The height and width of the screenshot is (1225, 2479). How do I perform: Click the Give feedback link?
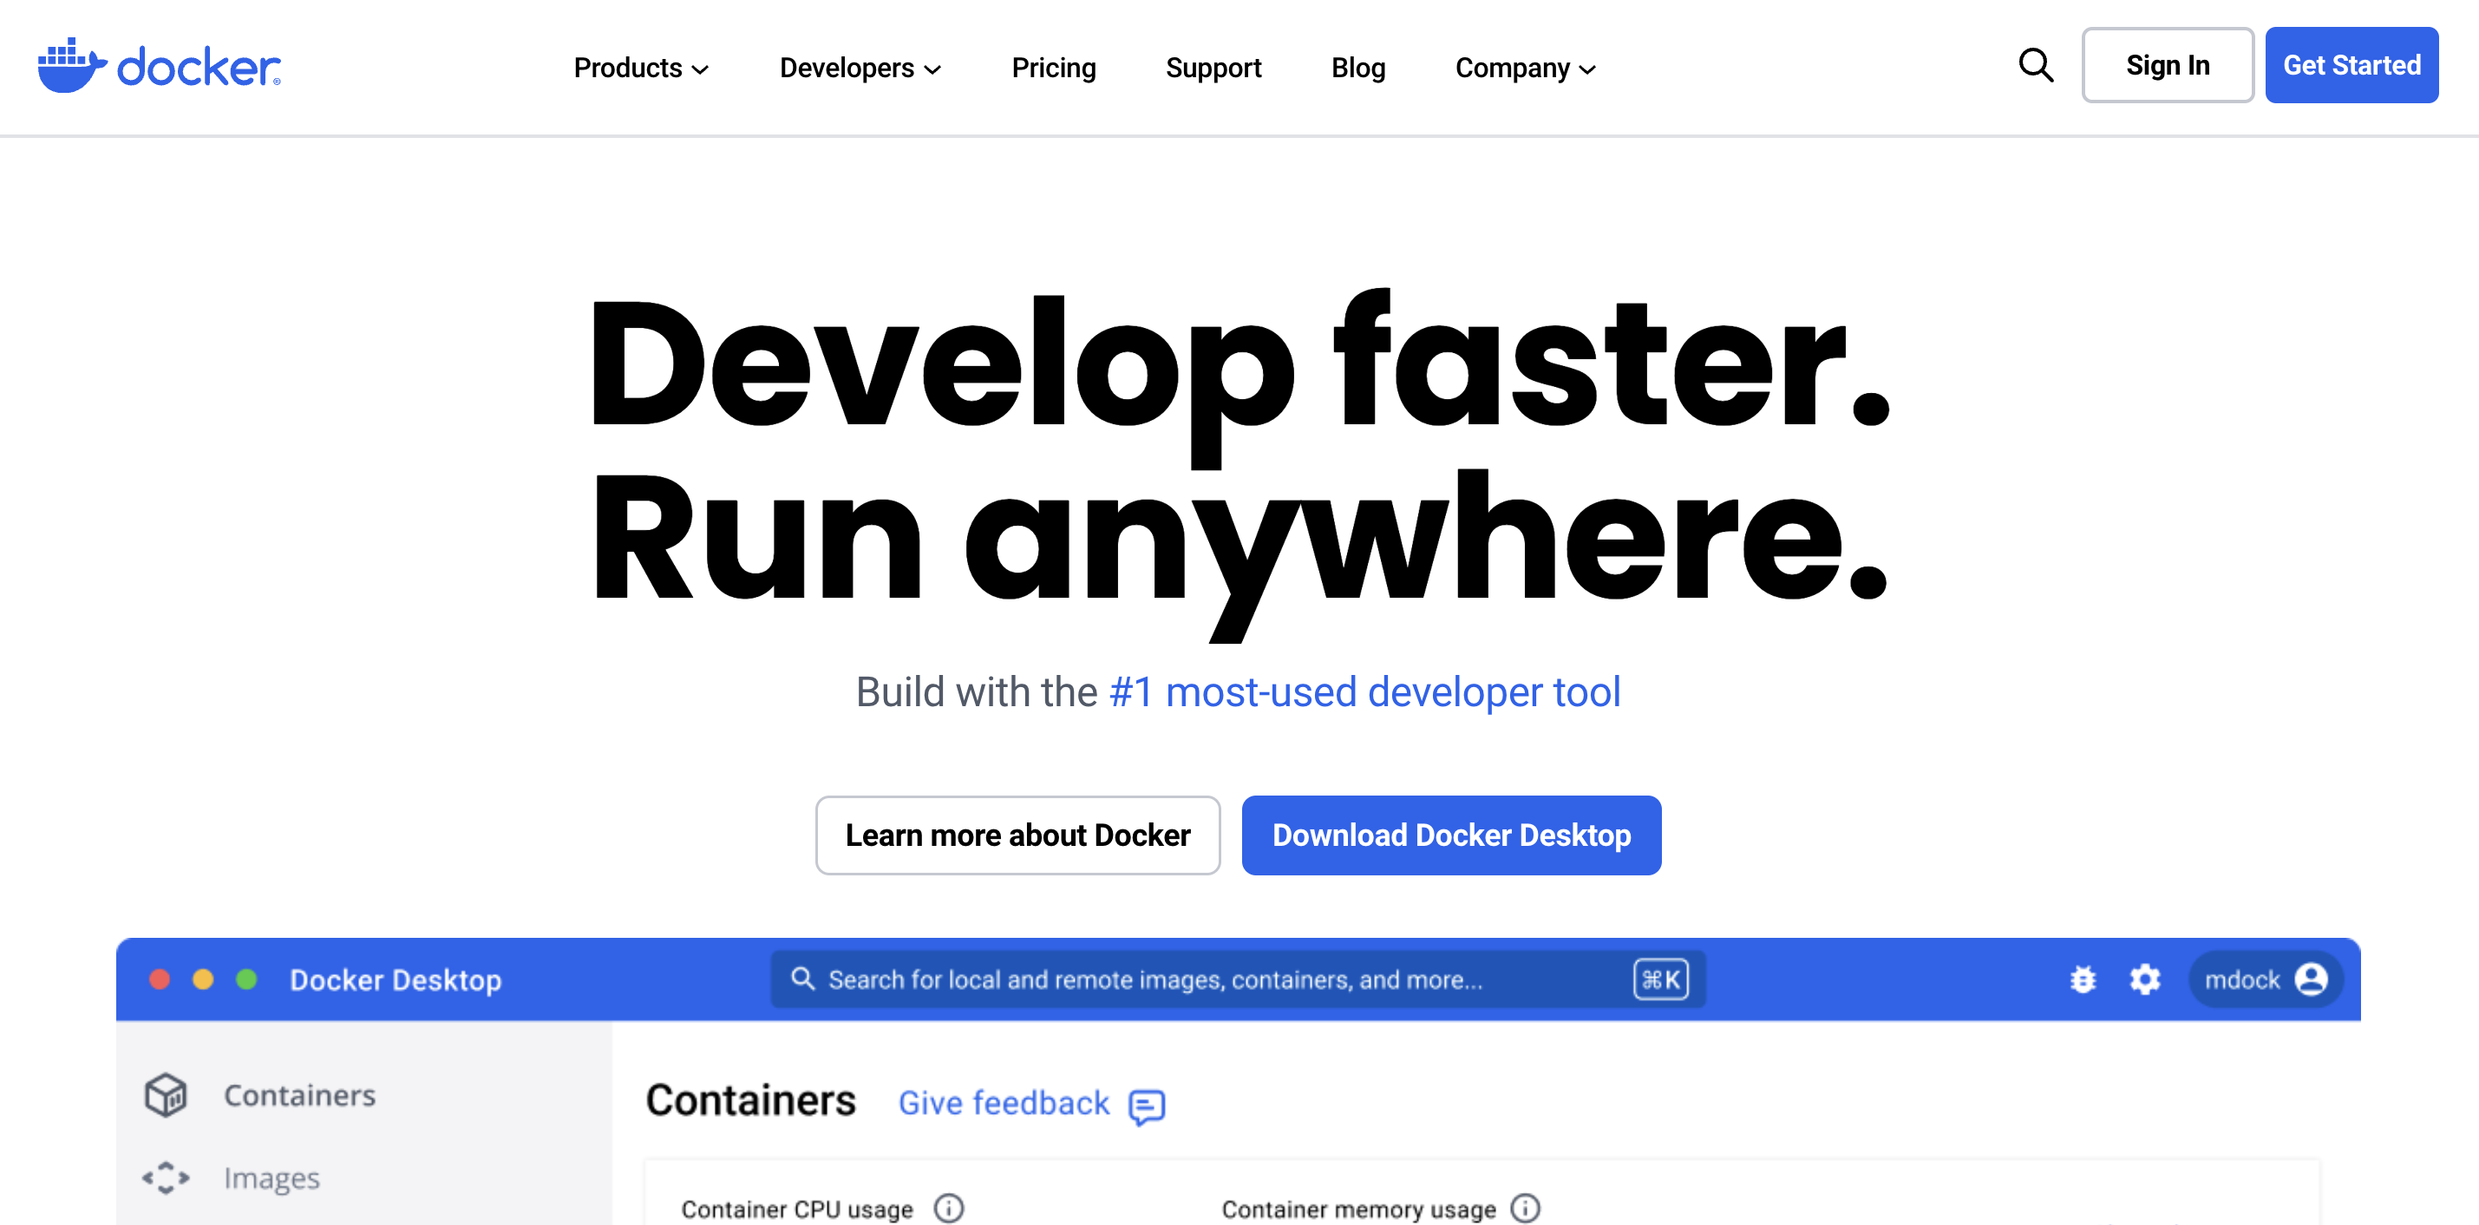tap(1004, 1103)
